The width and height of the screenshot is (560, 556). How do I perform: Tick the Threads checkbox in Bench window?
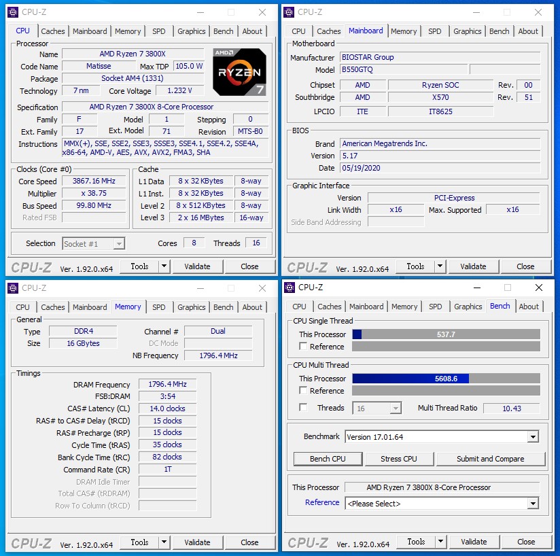click(x=303, y=407)
